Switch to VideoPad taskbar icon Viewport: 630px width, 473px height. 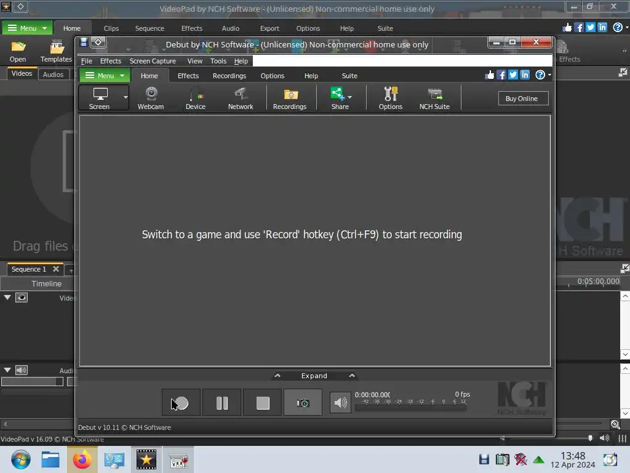point(146,459)
